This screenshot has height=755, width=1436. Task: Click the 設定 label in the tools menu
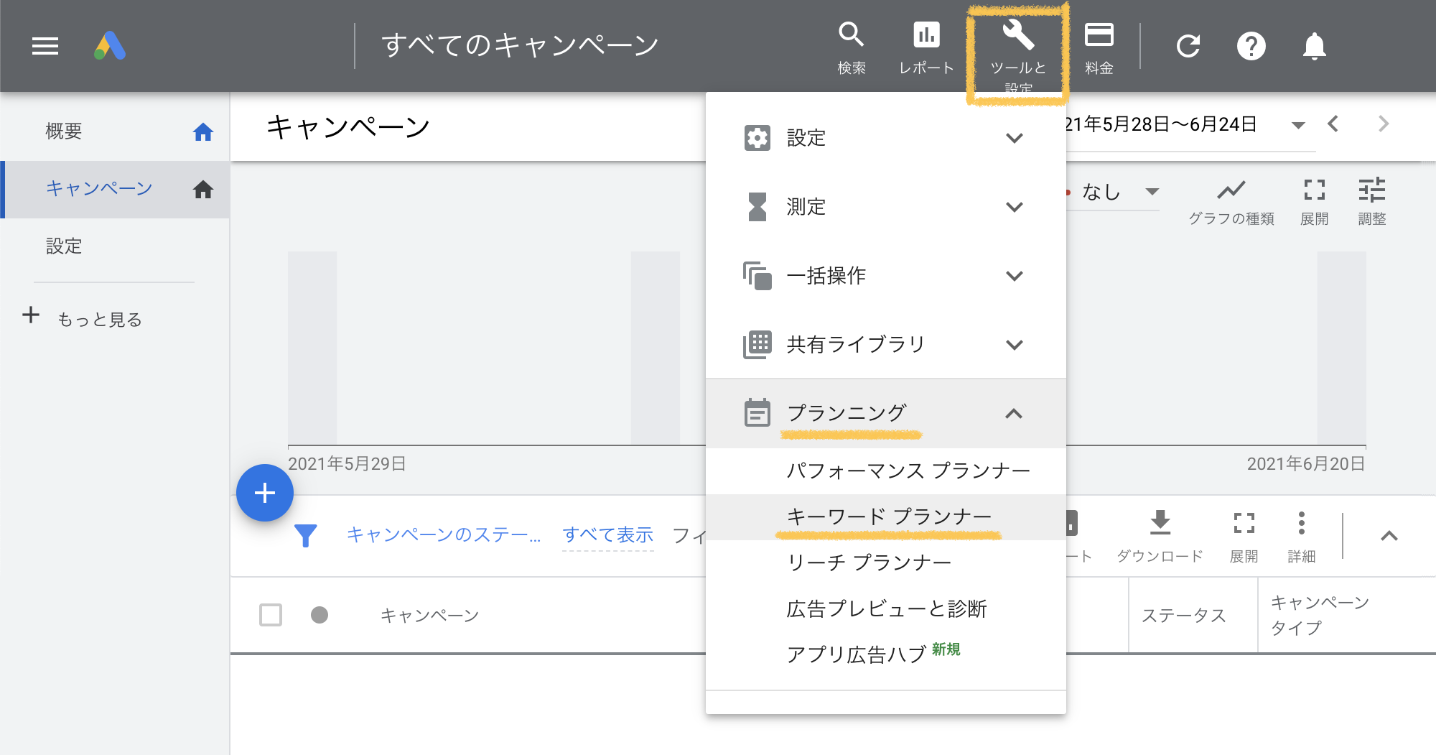coord(806,138)
